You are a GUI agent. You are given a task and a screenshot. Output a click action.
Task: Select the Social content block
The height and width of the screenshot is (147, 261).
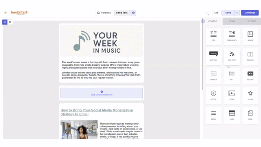pyautogui.click(x=213, y=96)
